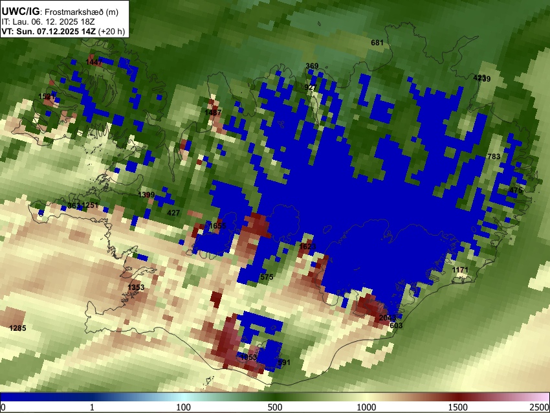The image size is (550, 413).
Task: Click the 369 value label
Action: point(312,66)
